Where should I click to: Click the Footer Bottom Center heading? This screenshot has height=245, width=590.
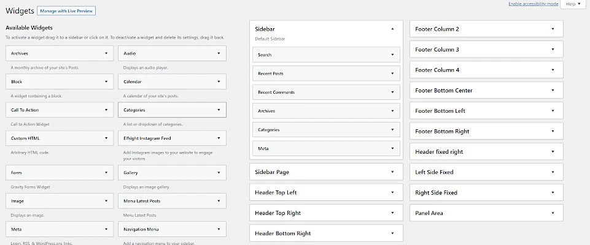(x=444, y=91)
